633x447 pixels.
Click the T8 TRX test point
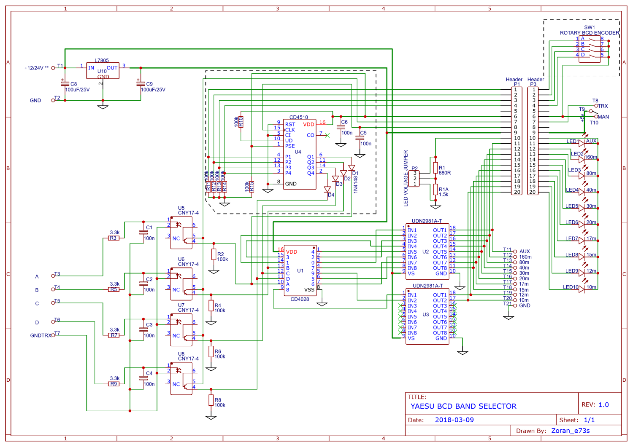pos(596,106)
